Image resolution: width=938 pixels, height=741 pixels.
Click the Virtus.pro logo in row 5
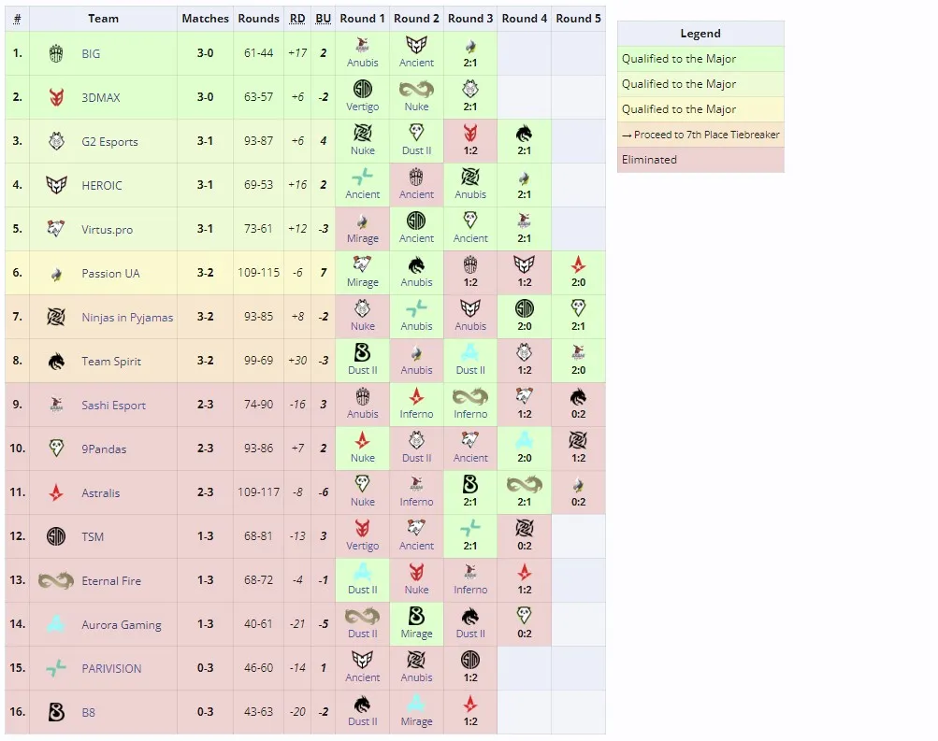pyautogui.click(x=55, y=229)
